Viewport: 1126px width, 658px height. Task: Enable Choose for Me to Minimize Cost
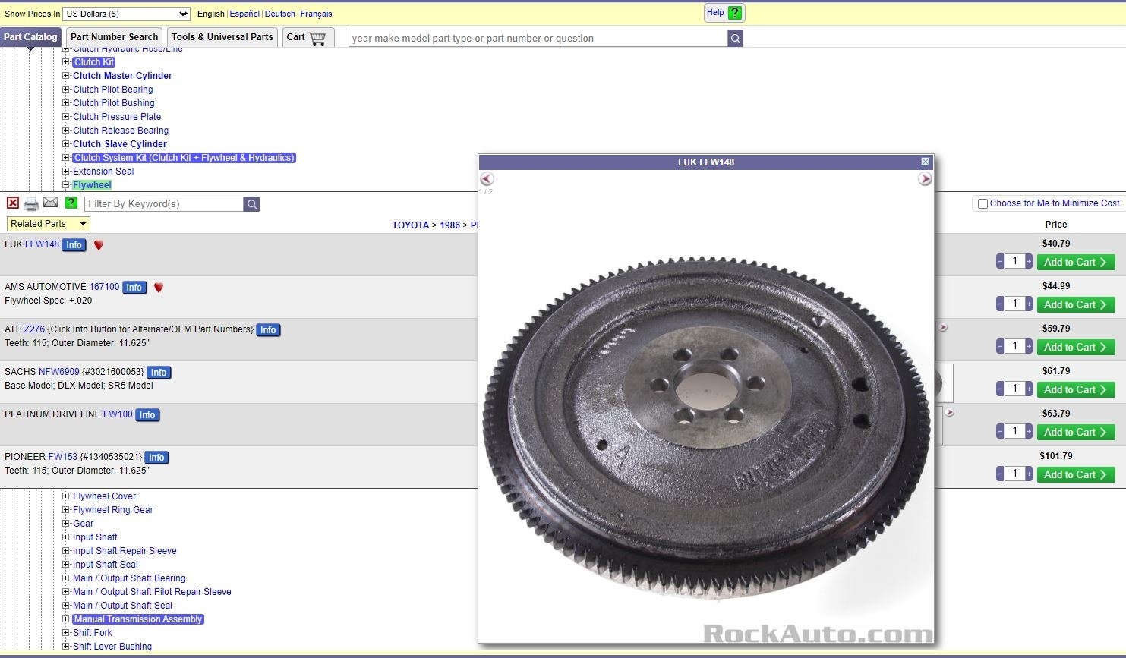pos(982,203)
